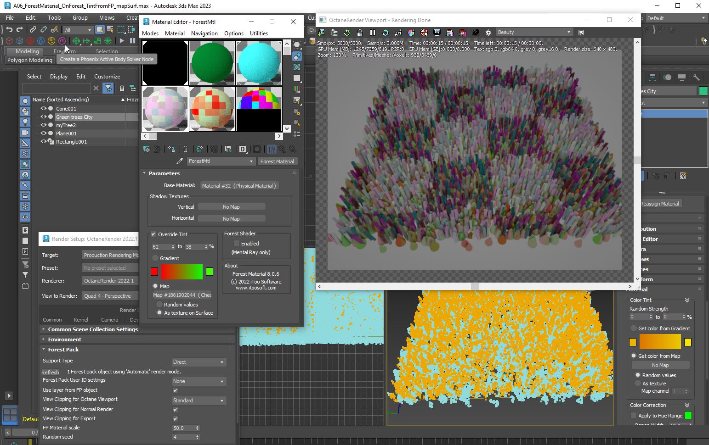
Task: Open Forest Pack User ID settings dropdown
Action: coord(199,382)
